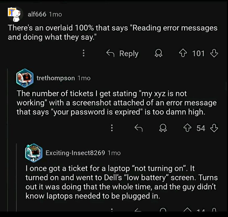Reply to alf666's comment

122,53
